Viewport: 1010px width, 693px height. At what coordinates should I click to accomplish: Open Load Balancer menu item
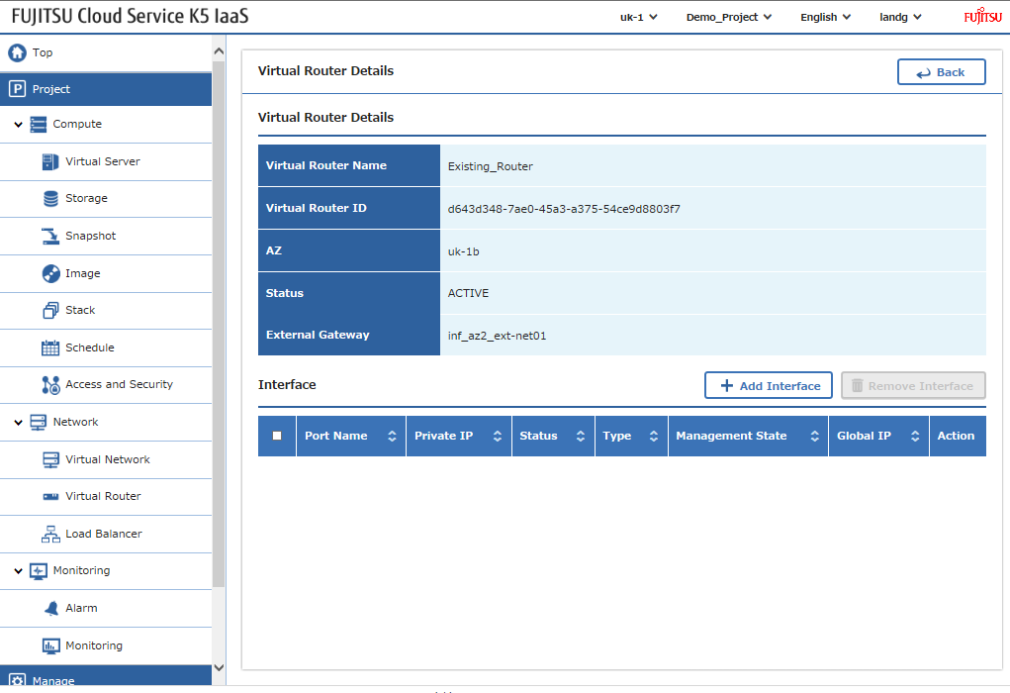pos(106,534)
